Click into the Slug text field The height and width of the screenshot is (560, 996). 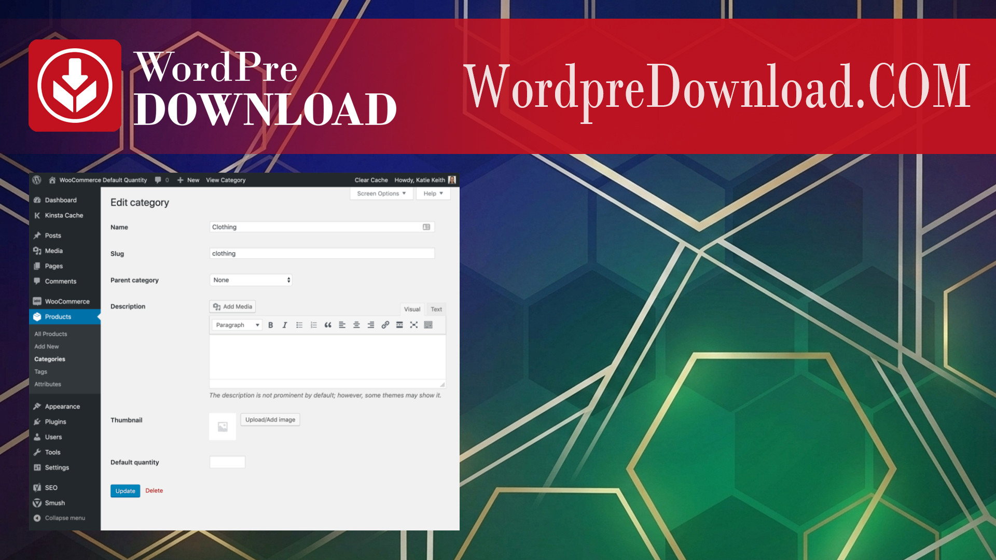click(322, 254)
